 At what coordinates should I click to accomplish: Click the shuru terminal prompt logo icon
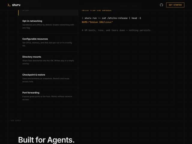click(9, 5)
